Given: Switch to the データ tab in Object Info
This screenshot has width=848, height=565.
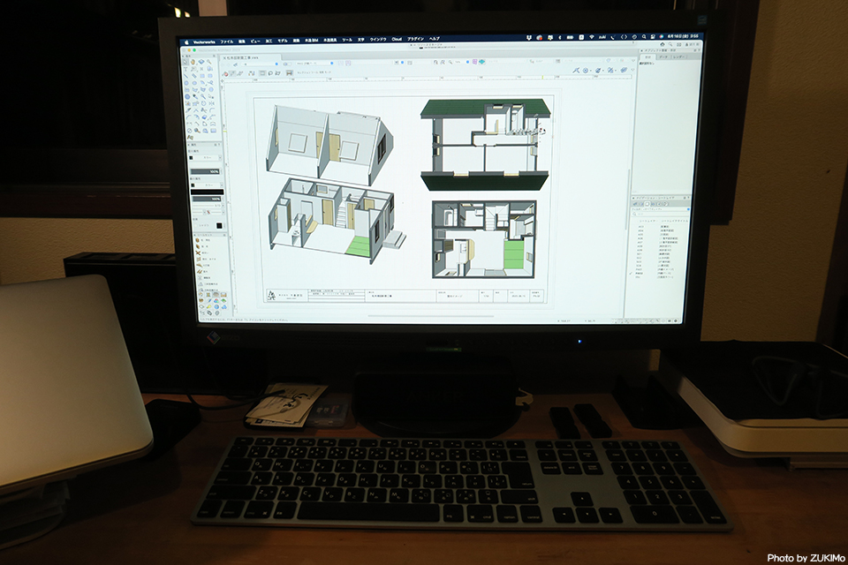Looking at the screenshot, I should [x=663, y=56].
